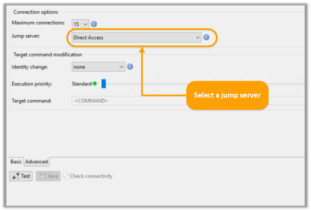This screenshot has width=311, height=211.
Task: Click the Maximum connections label
Action: pyautogui.click(x=38, y=23)
